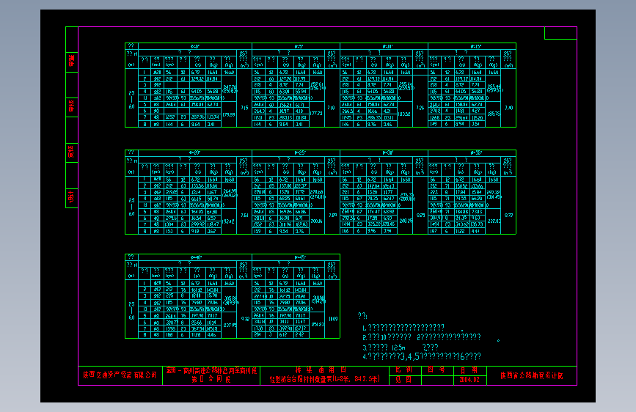Click the 陕西交通资产经营有限公司 title block cell

pyautogui.click(x=120, y=375)
